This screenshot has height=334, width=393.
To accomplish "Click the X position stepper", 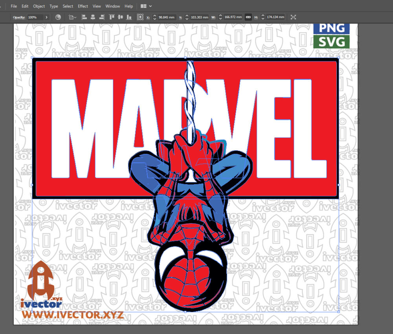I will coord(154,17).
